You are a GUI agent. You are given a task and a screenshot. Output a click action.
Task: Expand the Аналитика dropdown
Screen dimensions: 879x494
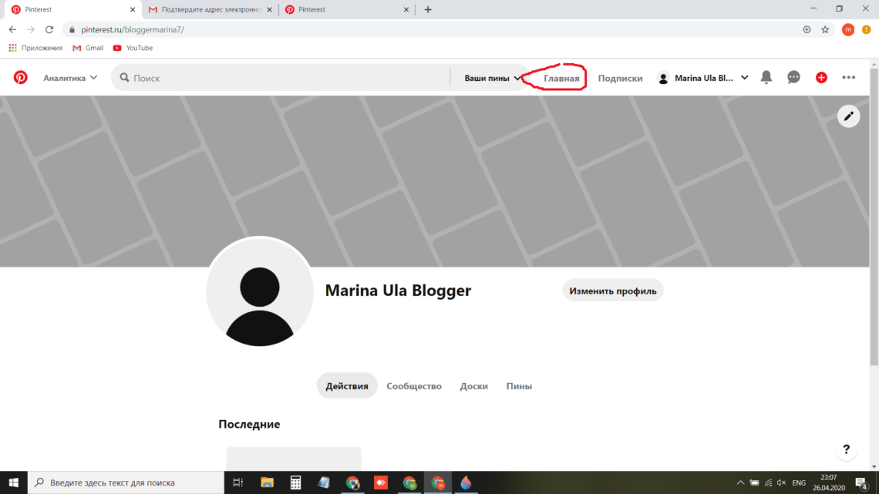click(x=70, y=78)
